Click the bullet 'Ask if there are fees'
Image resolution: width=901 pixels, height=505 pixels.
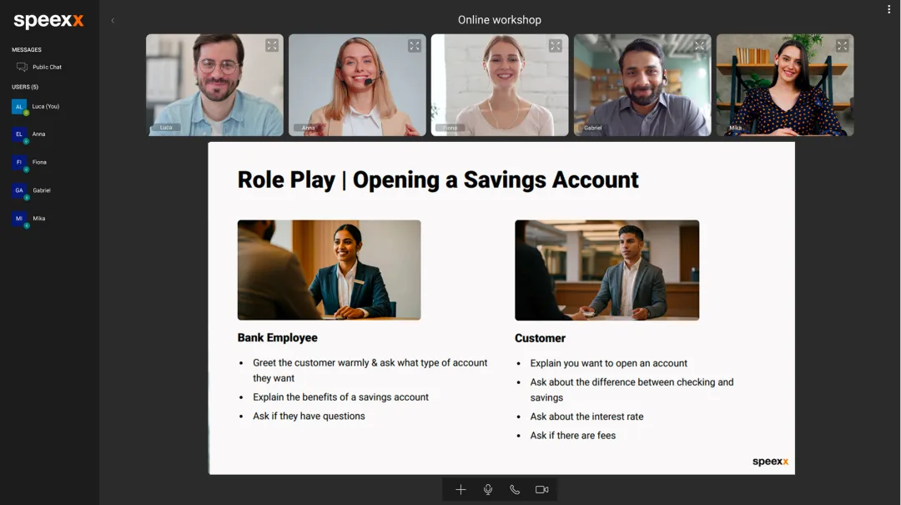[573, 436]
